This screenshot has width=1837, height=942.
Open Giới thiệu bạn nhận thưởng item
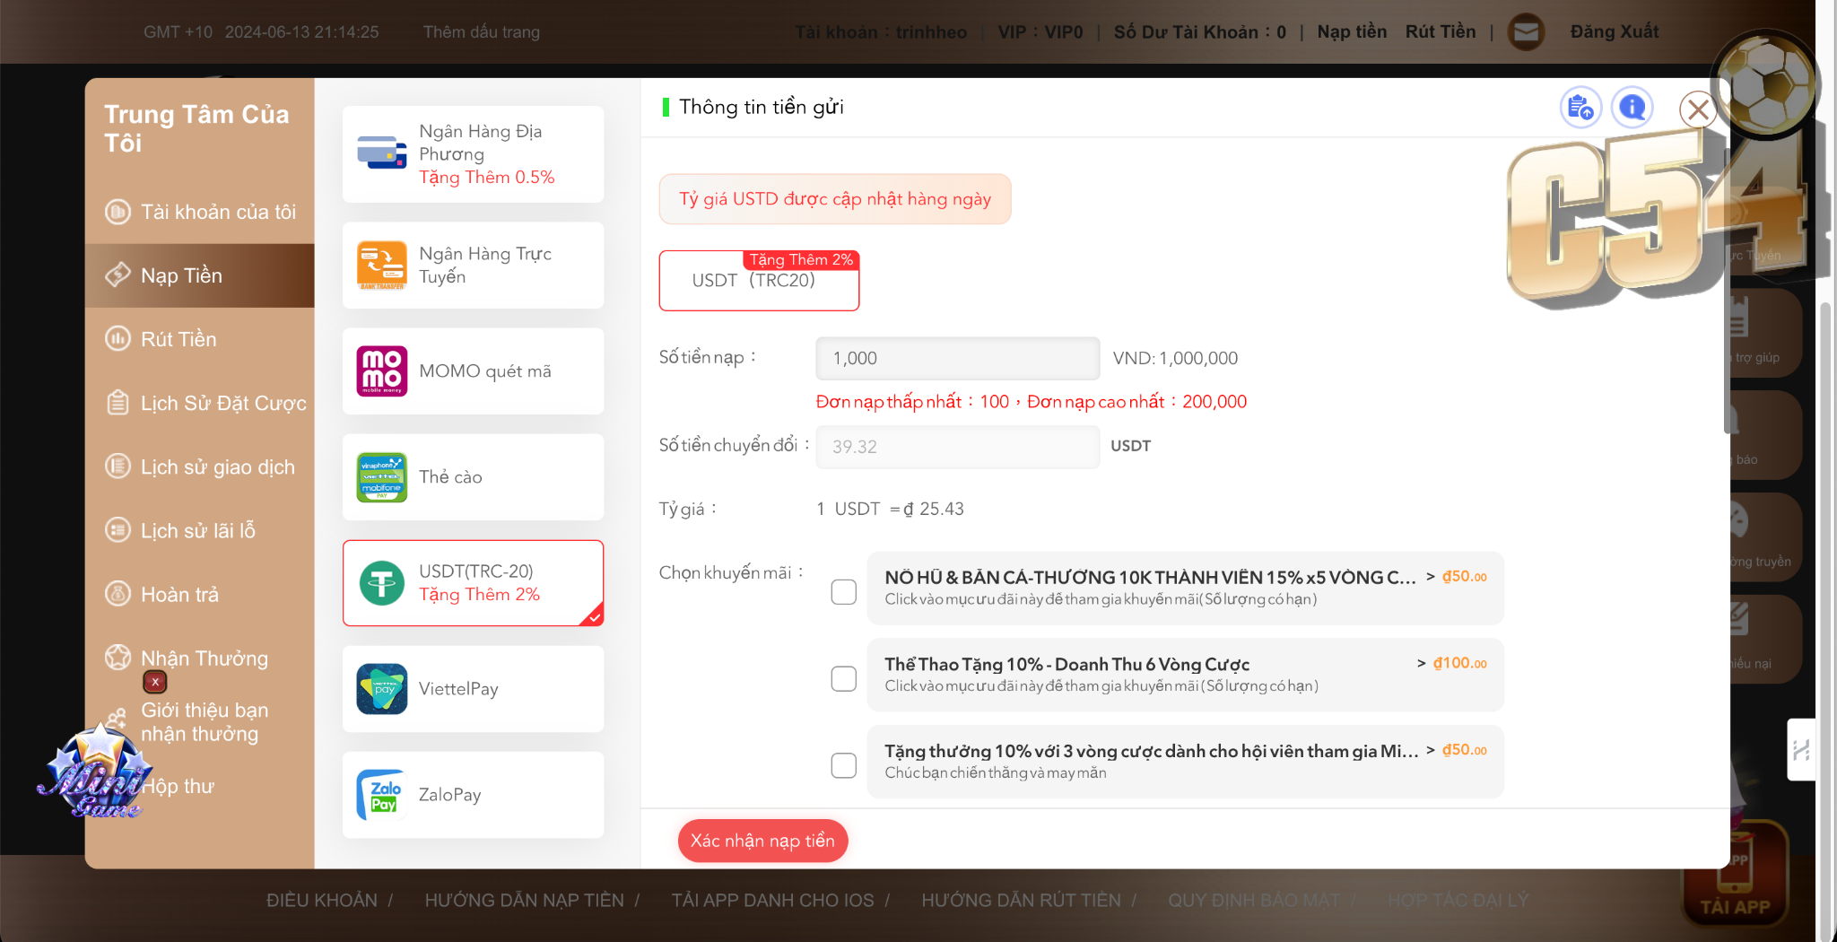(x=205, y=721)
